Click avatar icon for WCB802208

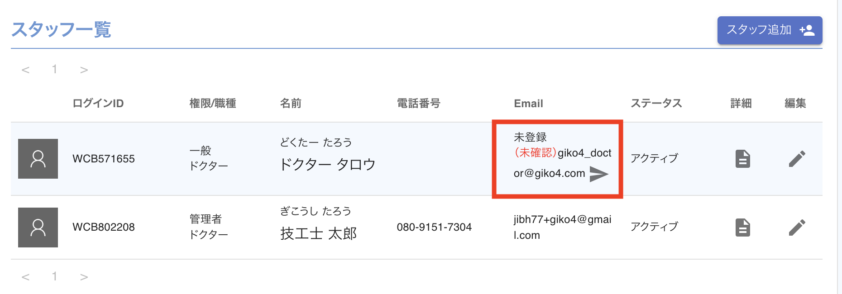tap(38, 228)
